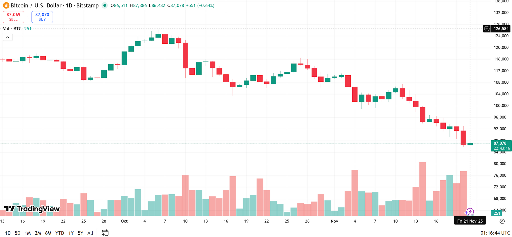Switch to the YTD range

[x=59, y=233]
